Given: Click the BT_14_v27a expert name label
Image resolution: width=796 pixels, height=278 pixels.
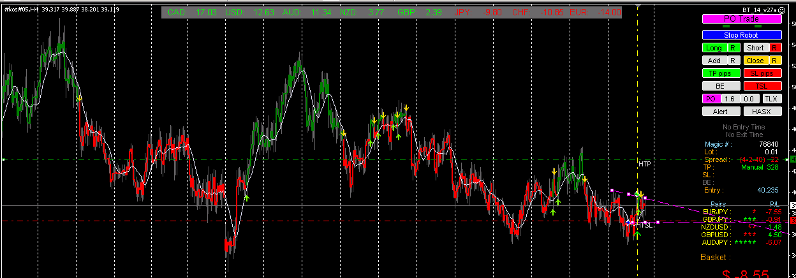Looking at the screenshot, I should click(760, 11).
